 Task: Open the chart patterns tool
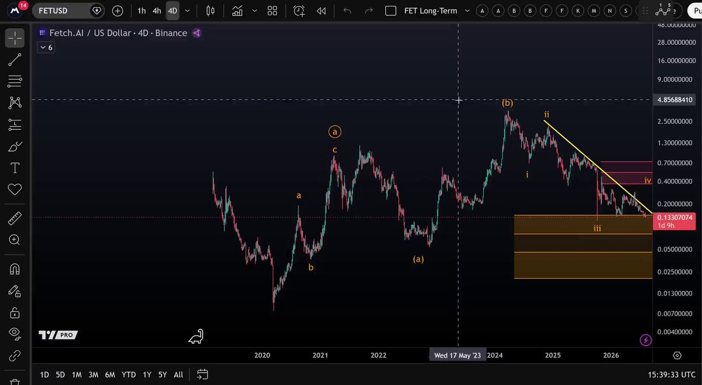(x=15, y=102)
